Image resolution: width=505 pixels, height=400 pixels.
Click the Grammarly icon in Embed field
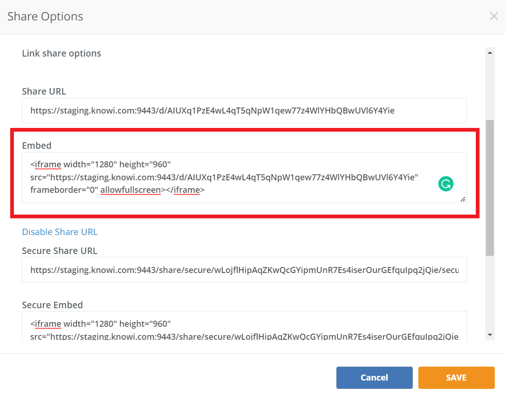pos(446,184)
